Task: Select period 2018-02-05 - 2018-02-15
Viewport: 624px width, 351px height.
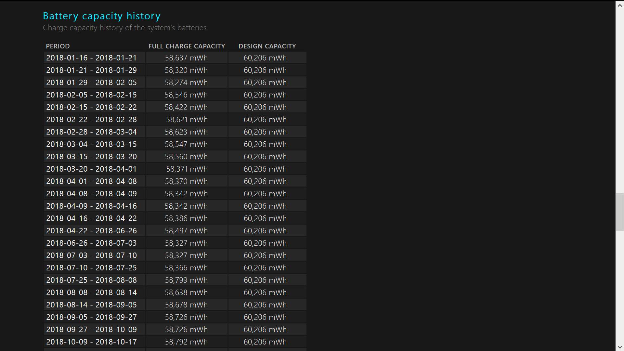Action: pyautogui.click(x=91, y=95)
